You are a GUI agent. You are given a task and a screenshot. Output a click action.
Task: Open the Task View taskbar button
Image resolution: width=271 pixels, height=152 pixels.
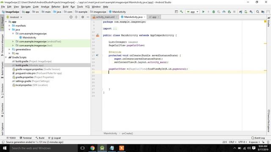click(83, 148)
